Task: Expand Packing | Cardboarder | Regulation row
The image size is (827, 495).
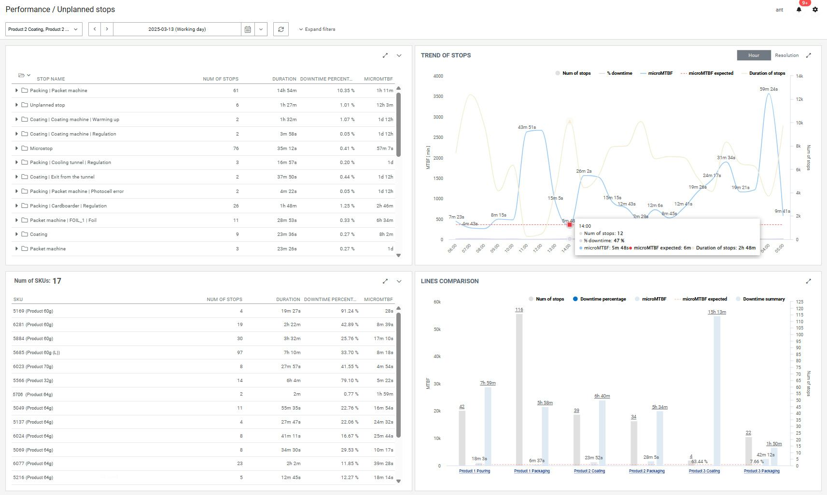Action: point(16,206)
